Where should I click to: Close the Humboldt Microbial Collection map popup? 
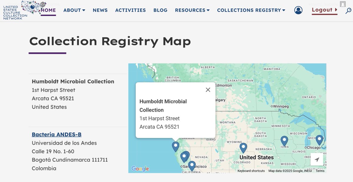pos(208,90)
